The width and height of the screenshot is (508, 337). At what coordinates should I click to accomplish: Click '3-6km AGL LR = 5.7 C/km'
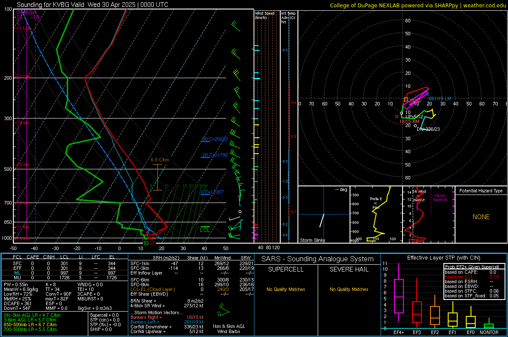point(30,320)
